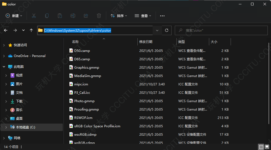Open the 查看 view menu
Viewport: 271px width, 150px height.
(143, 16)
